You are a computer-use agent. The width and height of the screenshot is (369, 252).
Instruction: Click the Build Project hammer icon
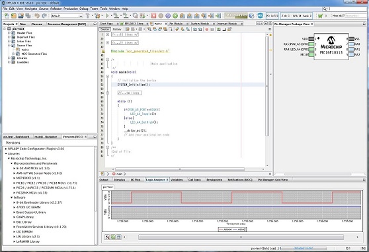[x=87, y=16]
